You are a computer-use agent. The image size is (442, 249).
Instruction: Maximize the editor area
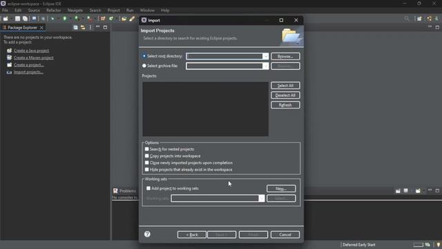point(437,27)
